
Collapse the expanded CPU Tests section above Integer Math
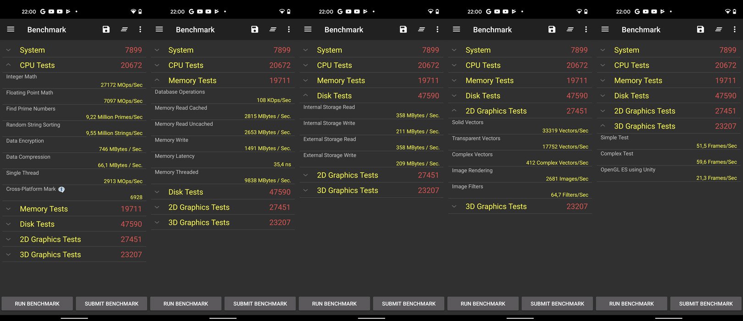[x=8, y=65]
